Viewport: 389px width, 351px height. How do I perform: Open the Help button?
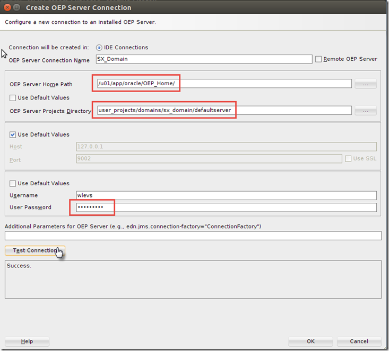click(x=27, y=341)
